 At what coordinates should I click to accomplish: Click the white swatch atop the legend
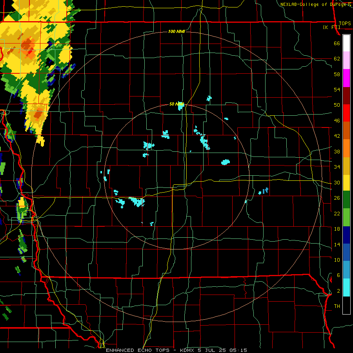(346, 43)
